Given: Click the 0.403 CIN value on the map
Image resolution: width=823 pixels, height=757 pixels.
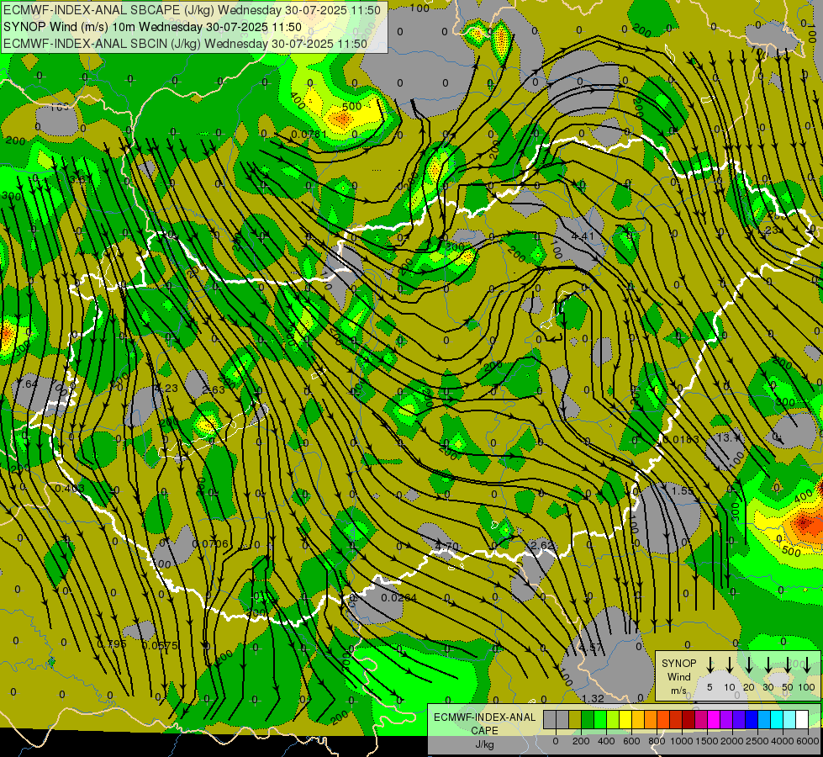Looking at the screenshot, I should coord(70,489).
